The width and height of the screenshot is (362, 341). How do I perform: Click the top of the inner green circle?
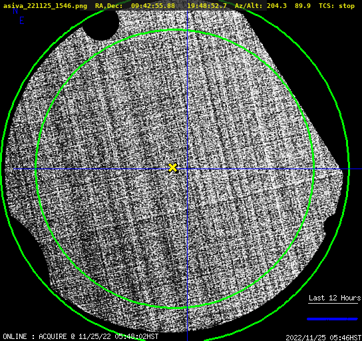click(x=175, y=30)
